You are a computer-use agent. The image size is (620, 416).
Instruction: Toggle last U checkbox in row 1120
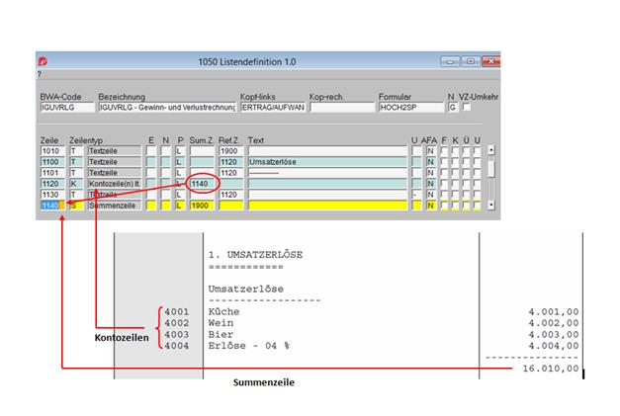click(x=478, y=184)
